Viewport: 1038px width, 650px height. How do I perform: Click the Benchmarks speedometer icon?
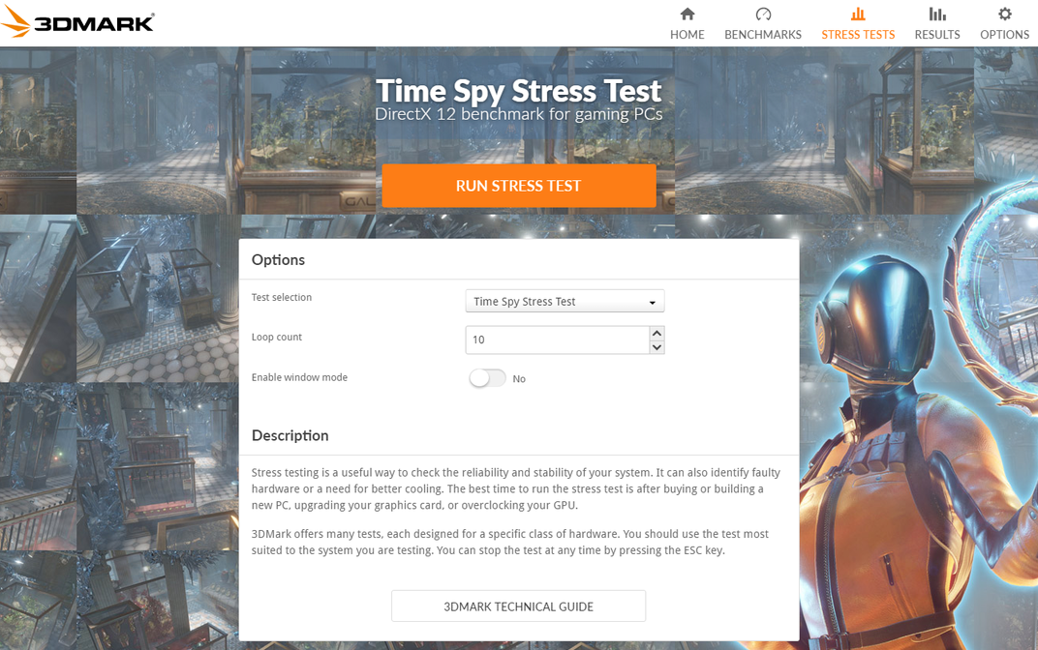[x=763, y=15]
